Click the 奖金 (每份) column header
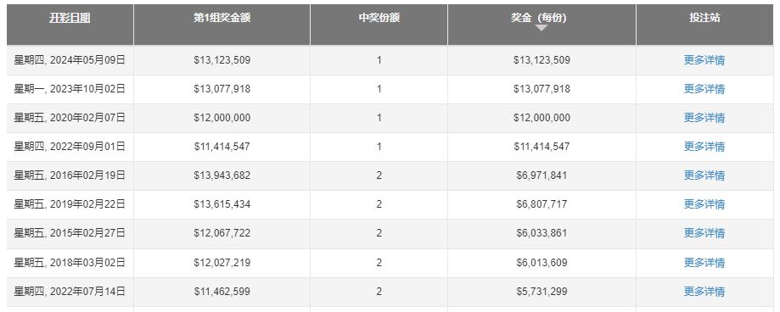Image resolution: width=780 pixels, height=312 pixels. point(542,19)
